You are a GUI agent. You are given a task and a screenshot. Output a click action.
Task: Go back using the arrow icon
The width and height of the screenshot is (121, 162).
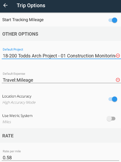pos(5,5)
